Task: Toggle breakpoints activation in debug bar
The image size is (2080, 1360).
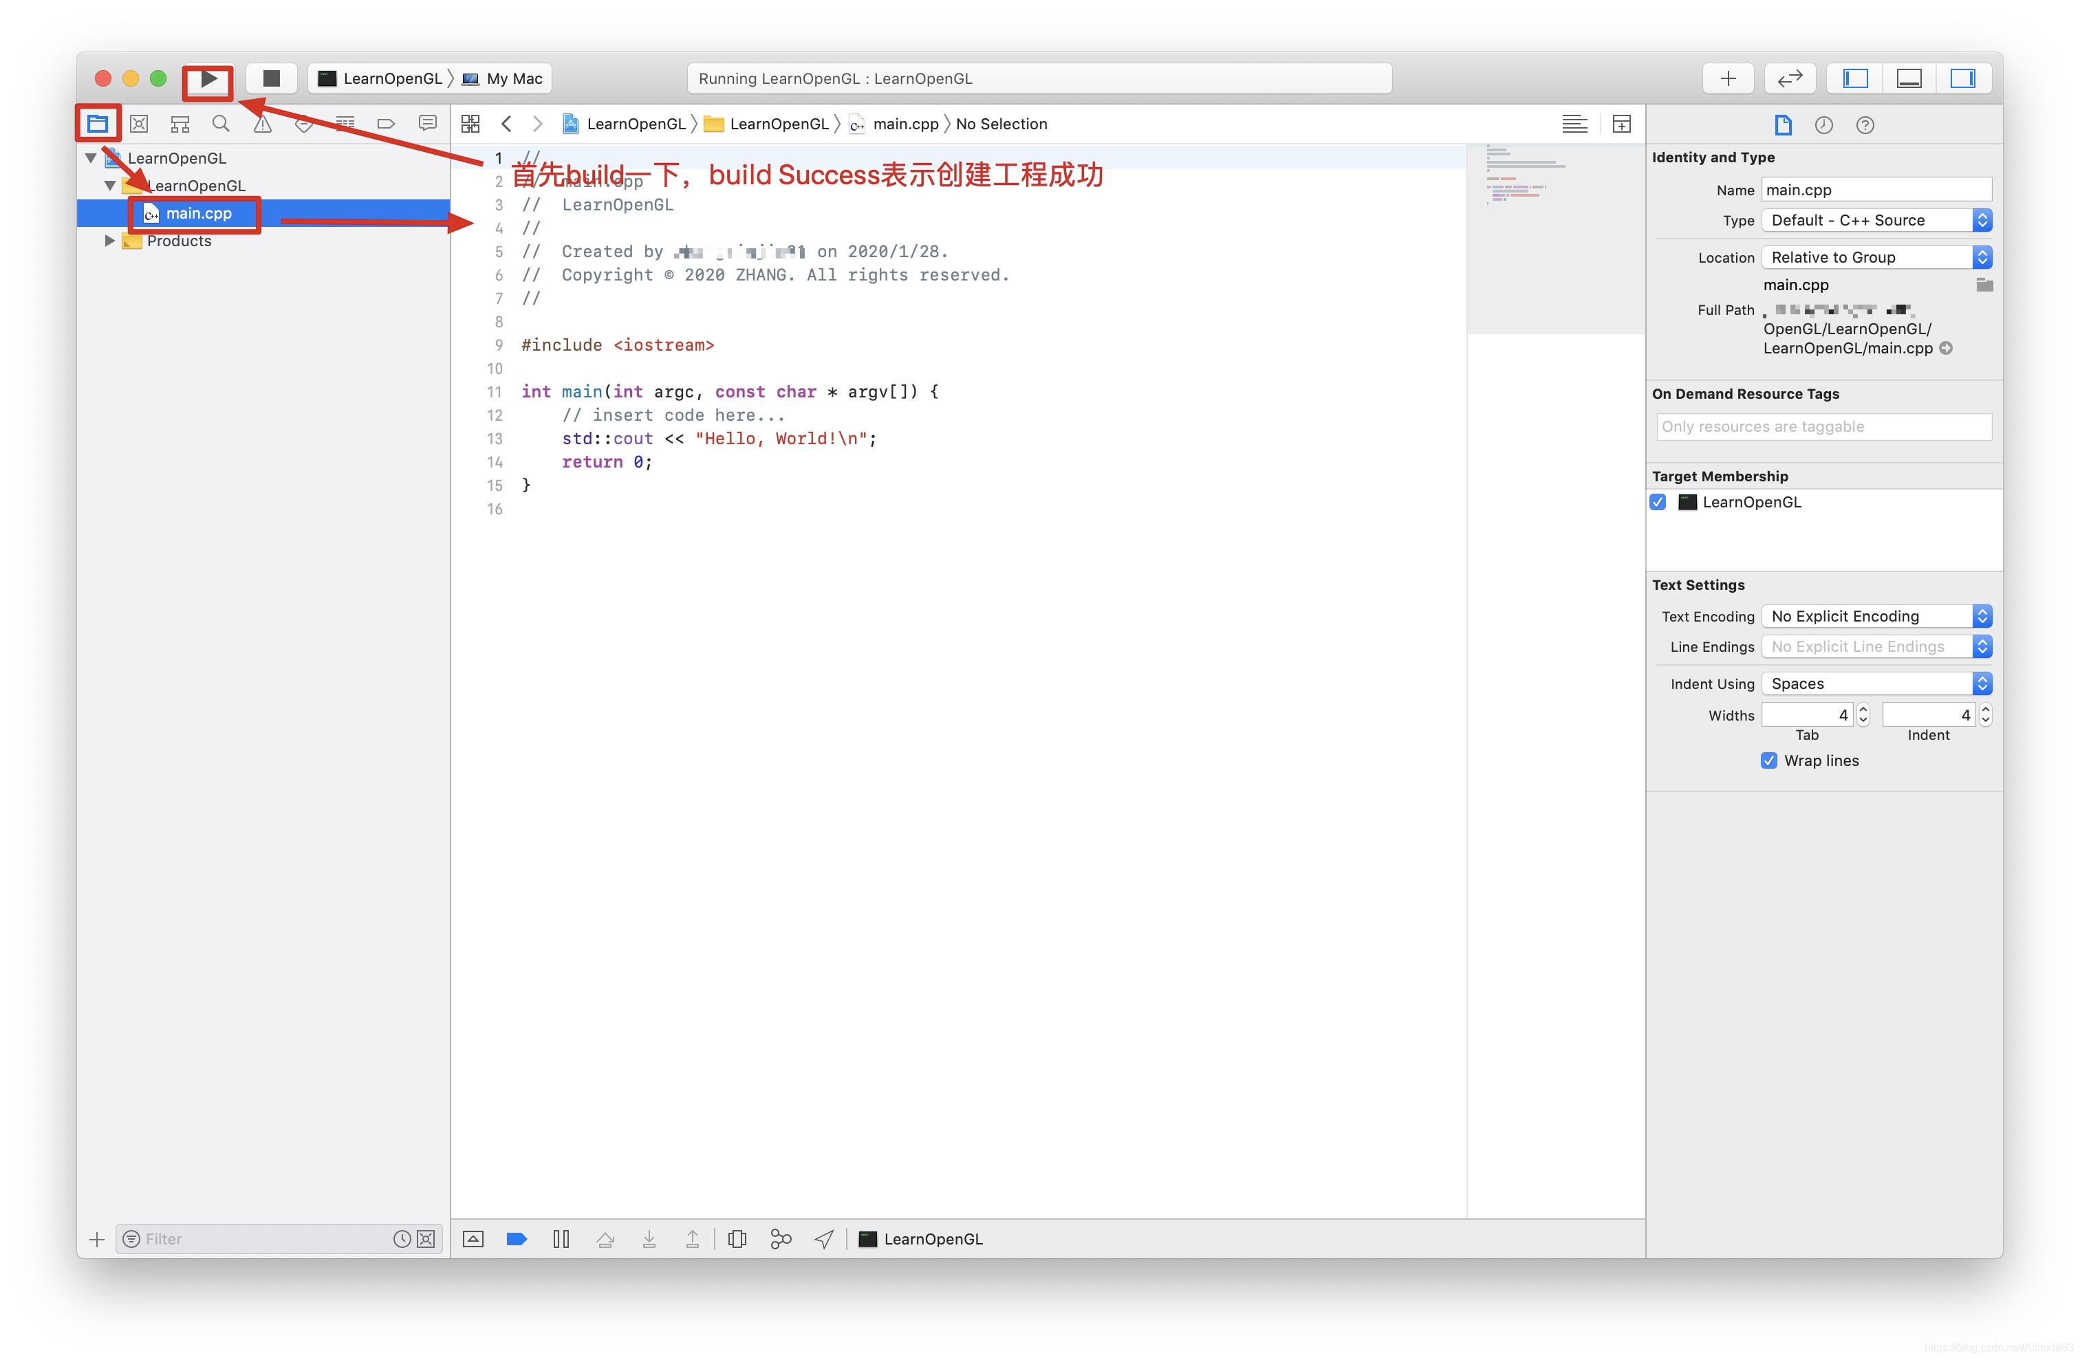Action: pyautogui.click(x=517, y=1238)
